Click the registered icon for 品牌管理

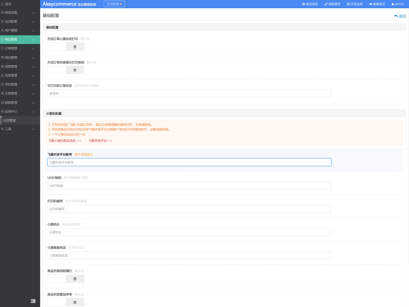pyautogui.click(x=3, y=67)
